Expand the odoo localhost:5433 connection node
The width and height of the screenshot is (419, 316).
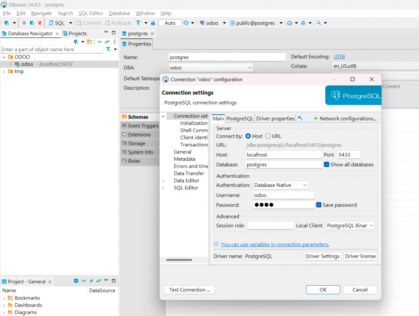[x=10, y=64]
